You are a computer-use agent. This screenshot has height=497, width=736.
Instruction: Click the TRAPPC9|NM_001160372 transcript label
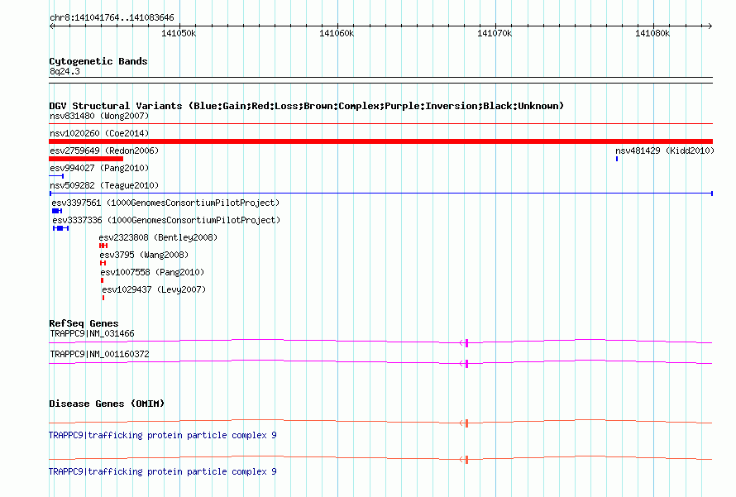click(99, 354)
